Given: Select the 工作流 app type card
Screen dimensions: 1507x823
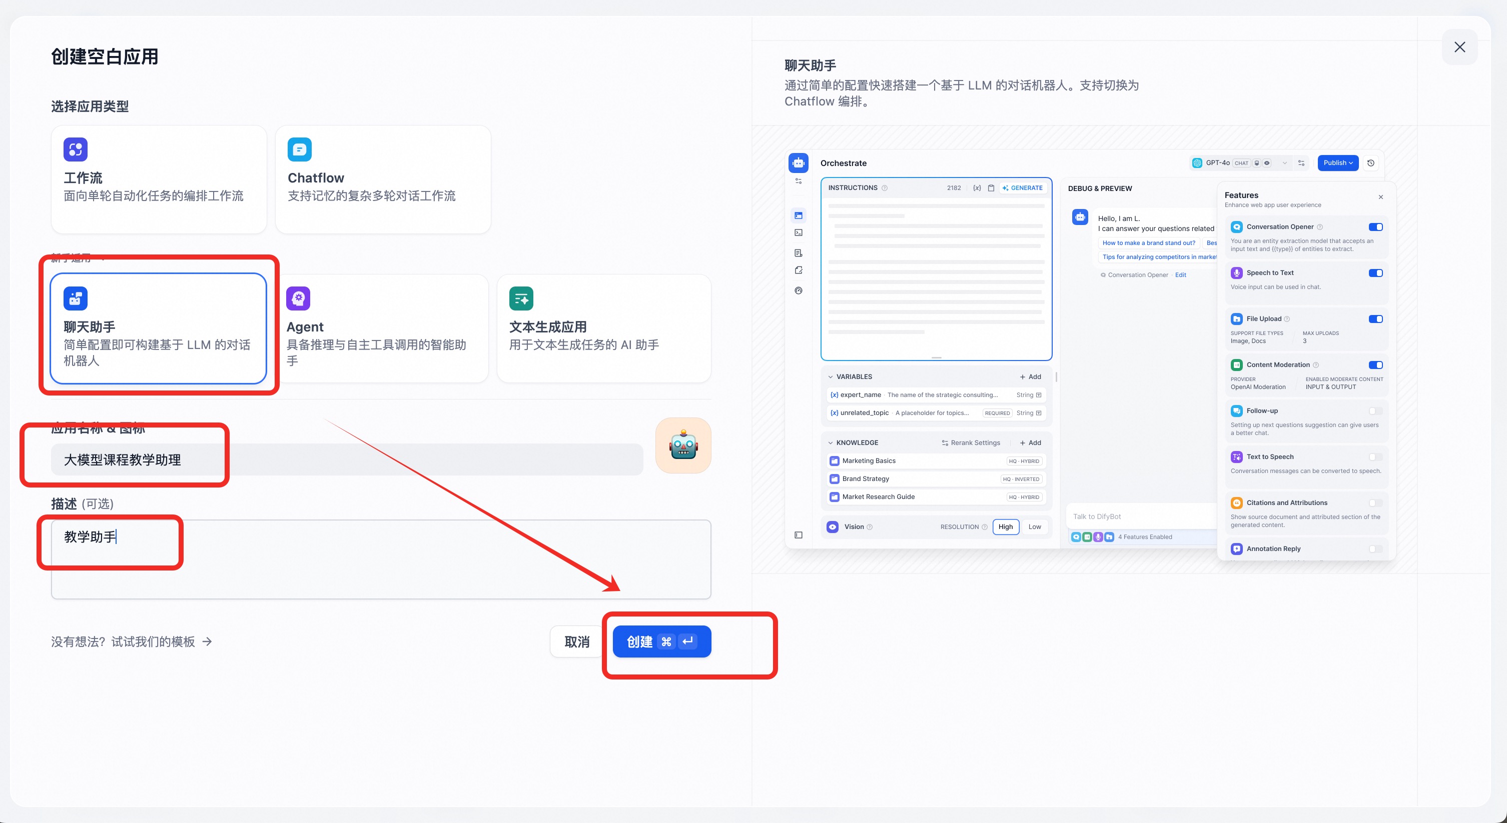Looking at the screenshot, I should [159, 179].
